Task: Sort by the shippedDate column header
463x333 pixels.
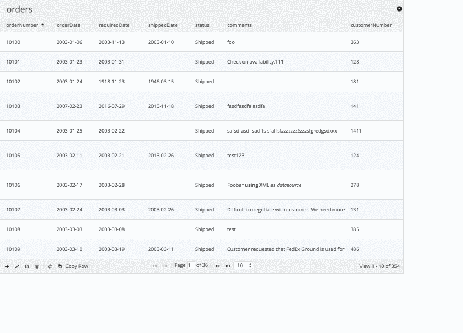Action: point(163,25)
